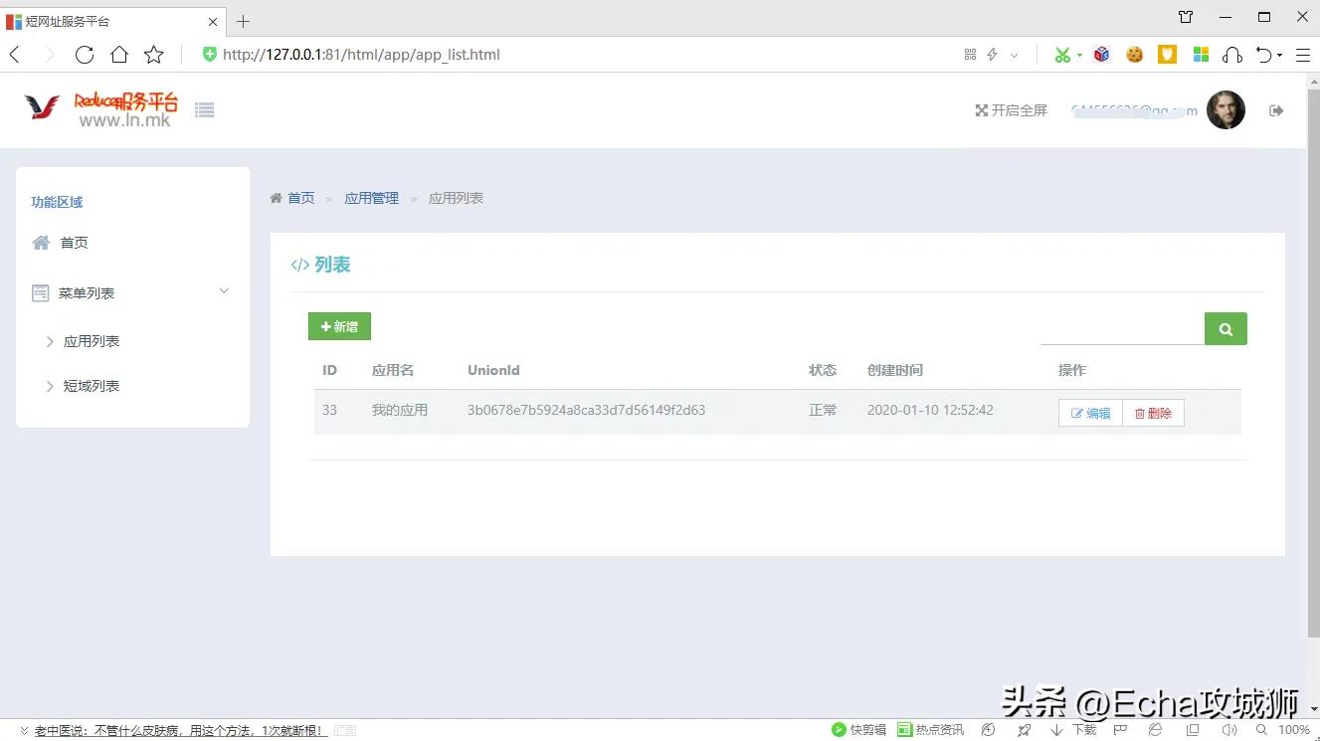Image resolution: width=1320 pixels, height=741 pixels.
Task: Click 编辑 on the 我的应用 row
Action: (1089, 412)
